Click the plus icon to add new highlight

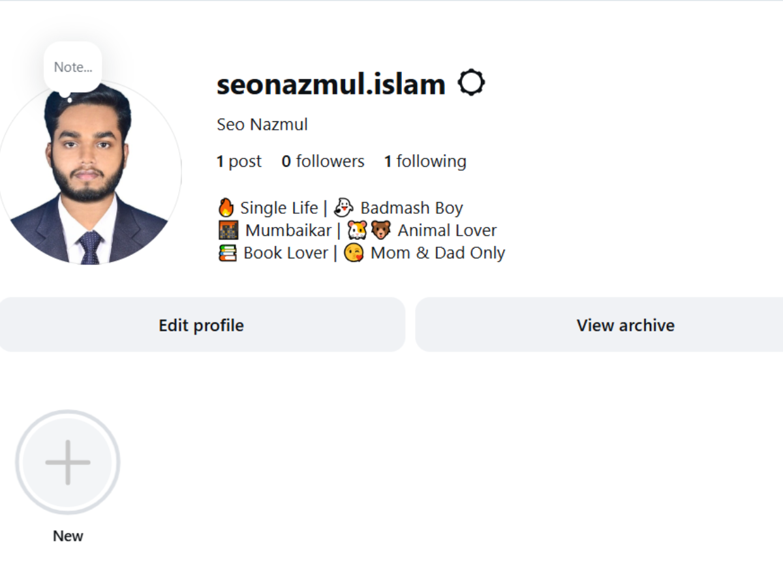[x=67, y=461]
